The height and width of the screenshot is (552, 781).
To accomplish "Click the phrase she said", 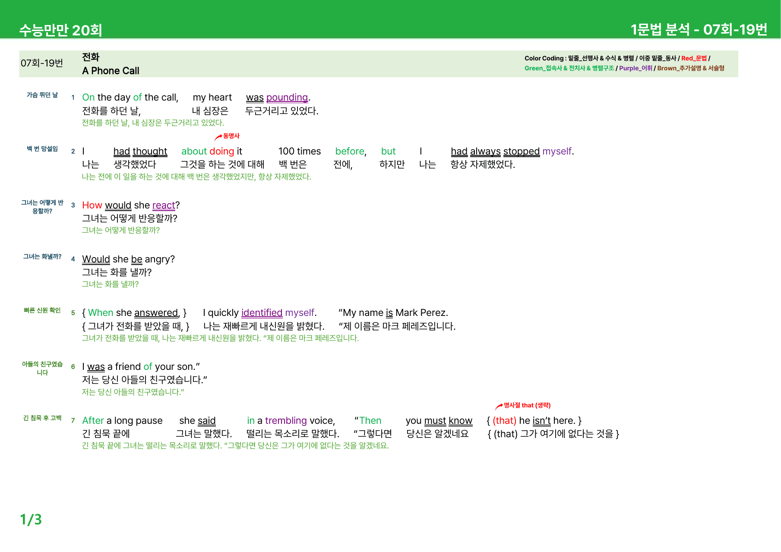I will pos(197,421).
